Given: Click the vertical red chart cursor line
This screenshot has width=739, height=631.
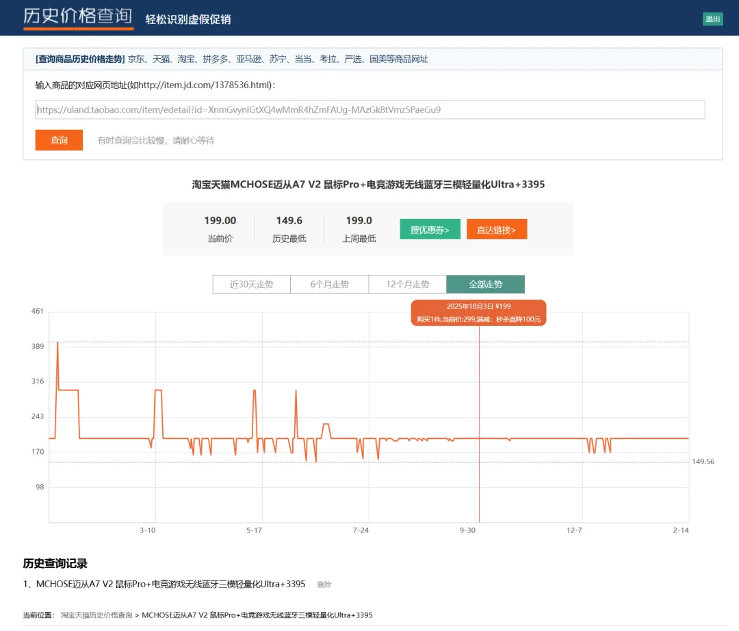Looking at the screenshot, I should pyautogui.click(x=479, y=424).
